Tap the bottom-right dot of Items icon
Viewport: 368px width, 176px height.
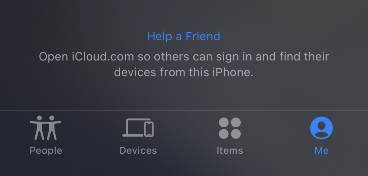click(x=236, y=134)
